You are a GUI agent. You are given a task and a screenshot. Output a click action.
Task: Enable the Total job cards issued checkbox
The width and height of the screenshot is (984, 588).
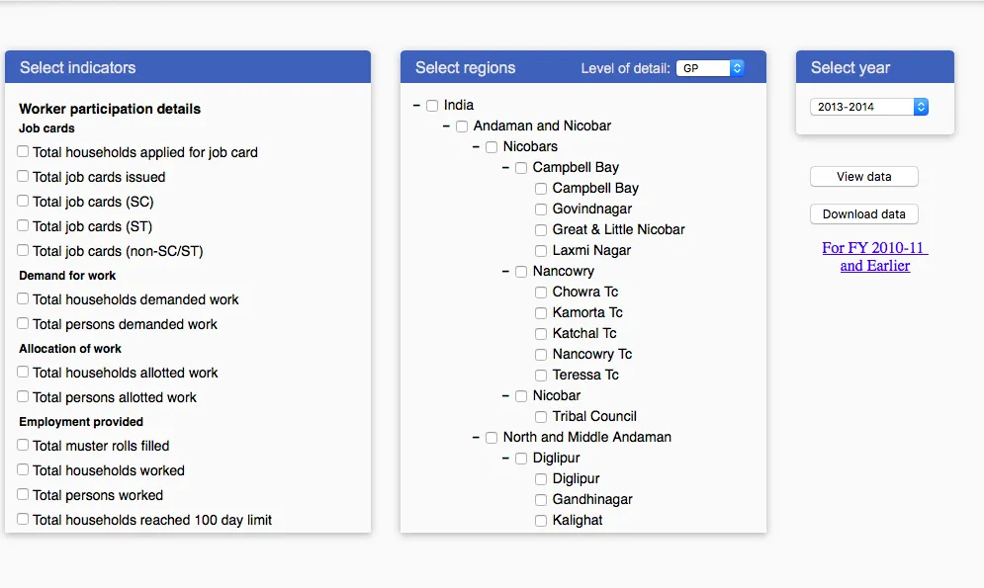tap(23, 177)
